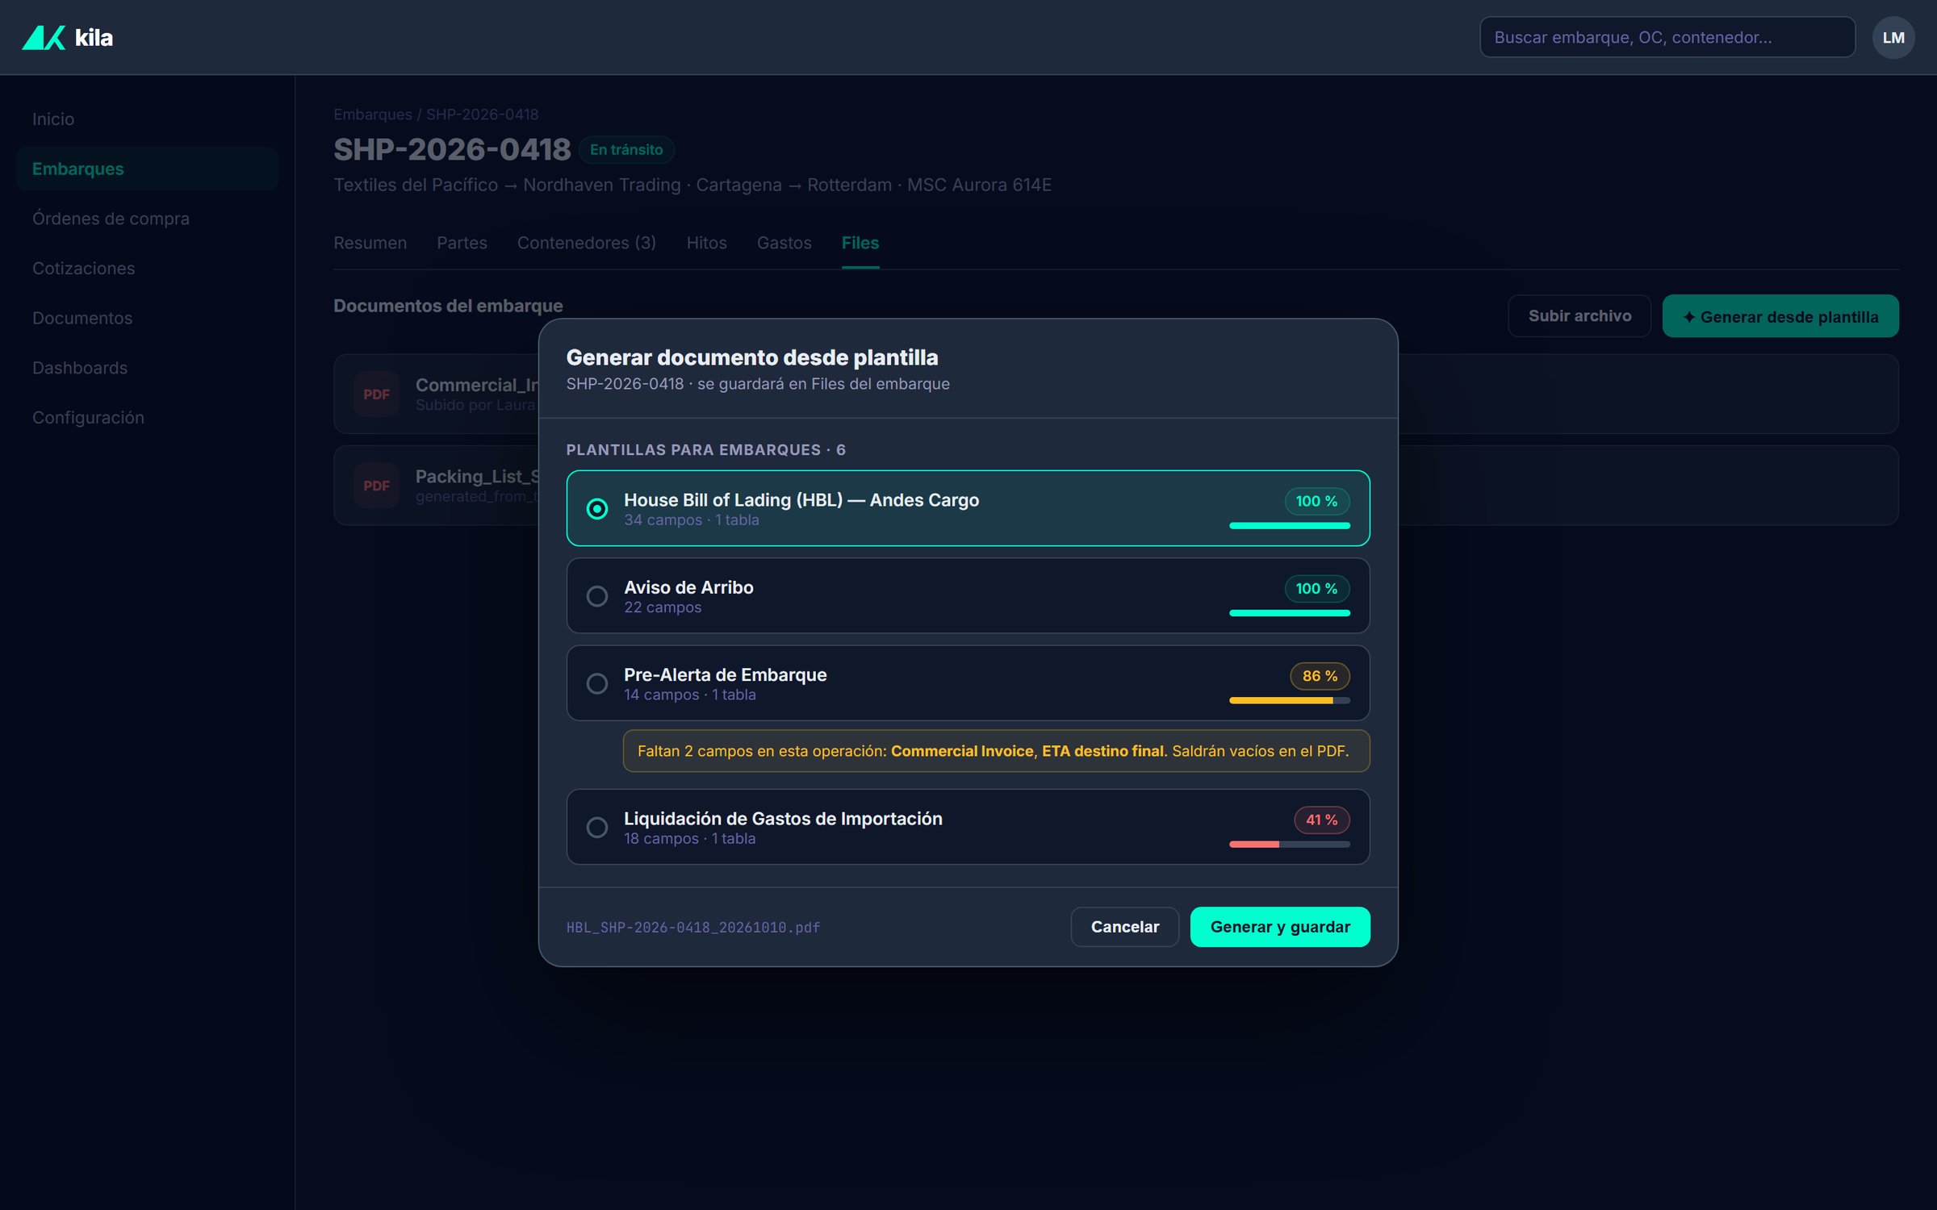Click Generar desde plantilla button
The width and height of the screenshot is (1937, 1210).
1780,316
